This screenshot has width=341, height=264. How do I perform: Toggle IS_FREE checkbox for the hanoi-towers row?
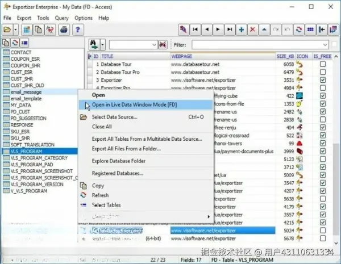[x=323, y=144]
